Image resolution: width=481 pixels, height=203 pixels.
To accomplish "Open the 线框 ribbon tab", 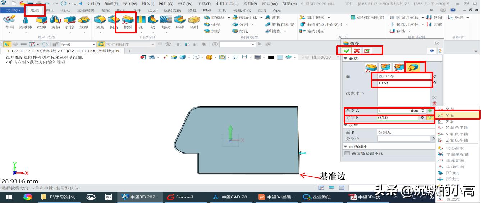I will [x=66, y=10].
